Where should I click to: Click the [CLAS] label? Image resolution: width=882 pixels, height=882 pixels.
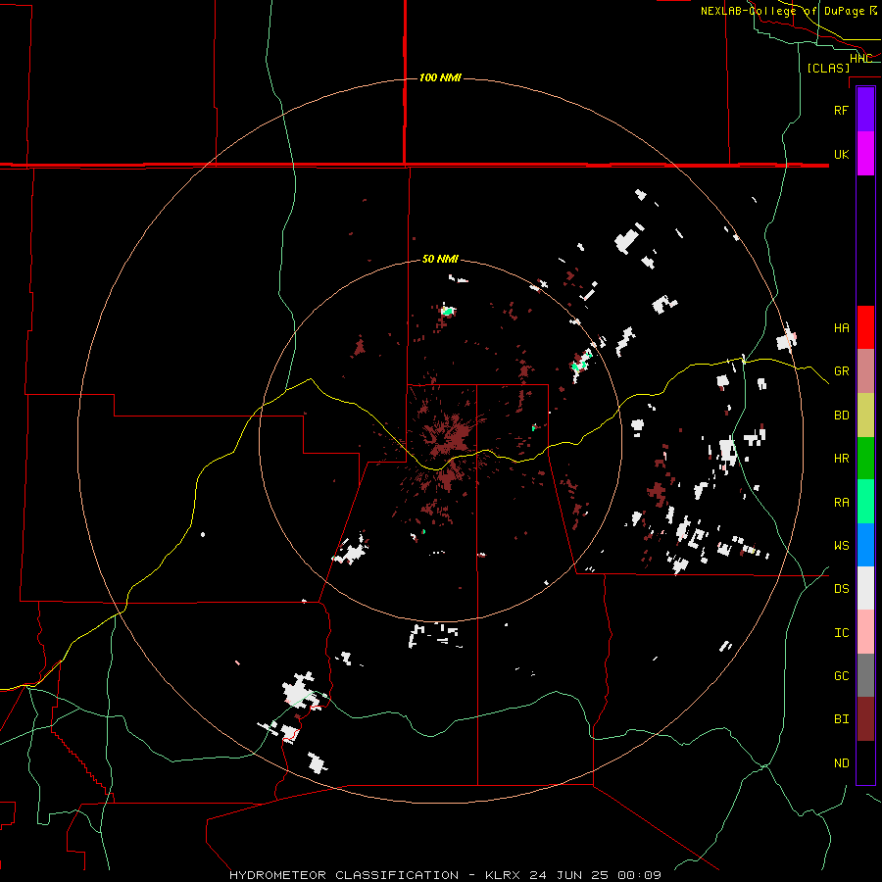[828, 69]
